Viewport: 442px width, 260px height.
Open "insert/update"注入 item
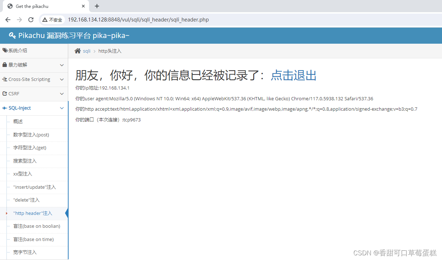coord(34,187)
